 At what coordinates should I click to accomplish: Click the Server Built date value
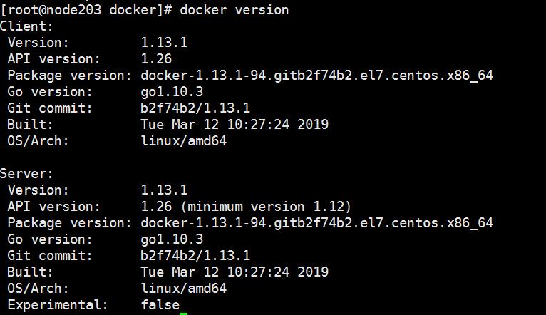click(235, 272)
